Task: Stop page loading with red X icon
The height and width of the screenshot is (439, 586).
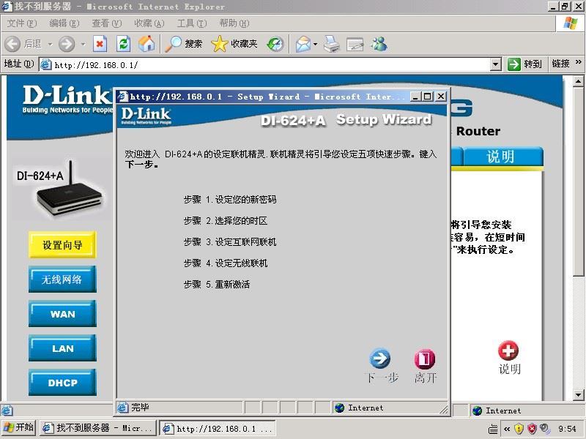Action: (100, 44)
